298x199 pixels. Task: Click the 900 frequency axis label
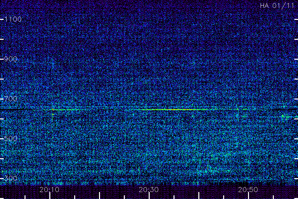click(x=11, y=59)
